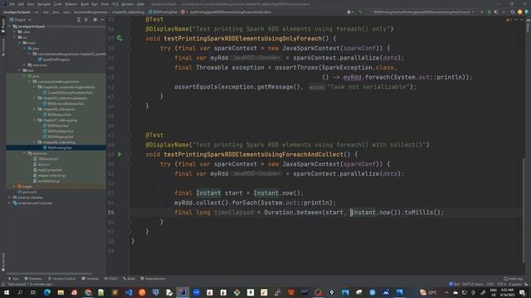This screenshot has height=298, width=531.
Task: Click warnings indicator at editor top right
Action: [x=509, y=20]
